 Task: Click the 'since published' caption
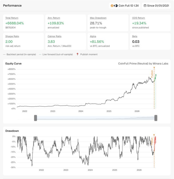point(141,28)
